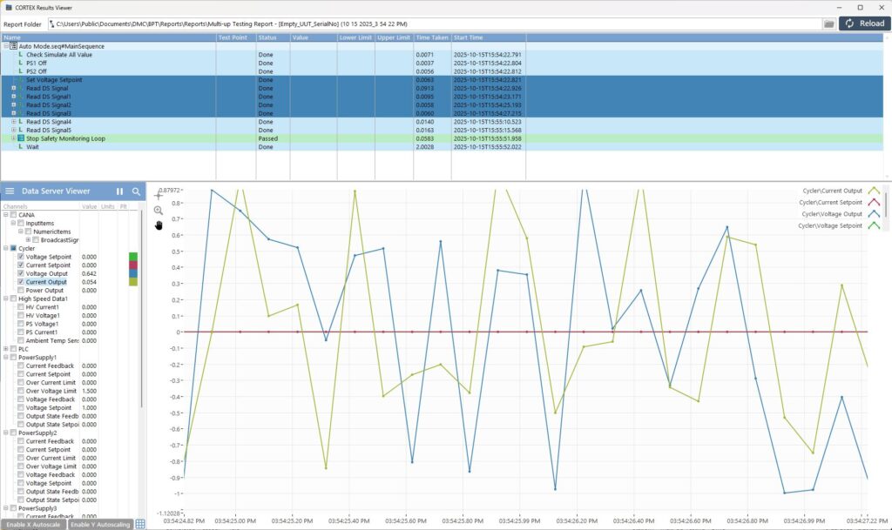Screen dimensions: 892x530
Task: Select the crosshair cursor tool beside the graph
Action: click(x=159, y=195)
